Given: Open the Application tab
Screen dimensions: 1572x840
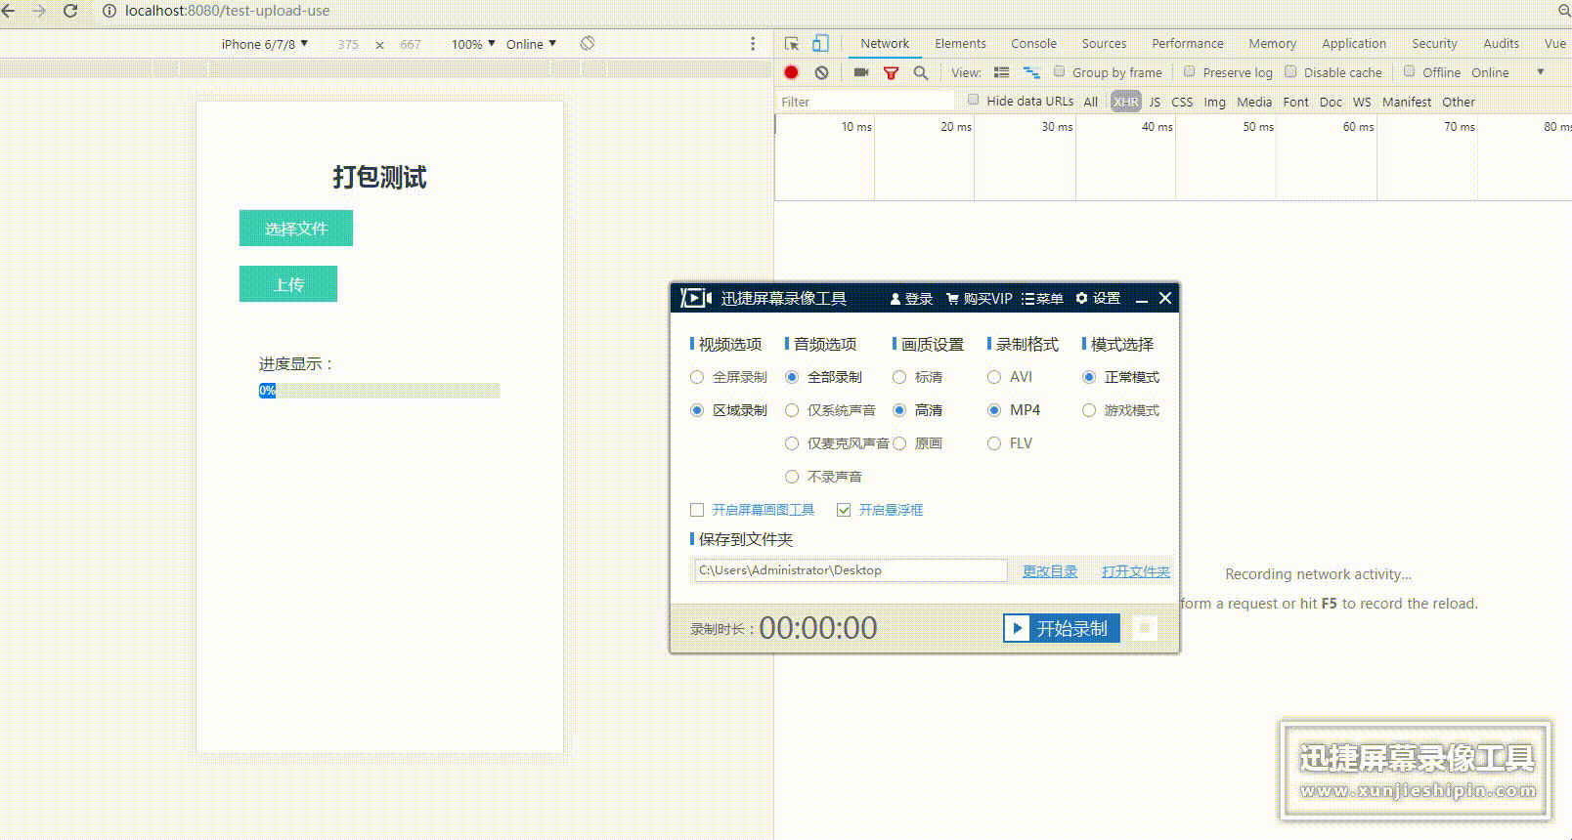Looking at the screenshot, I should tap(1354, 44).
